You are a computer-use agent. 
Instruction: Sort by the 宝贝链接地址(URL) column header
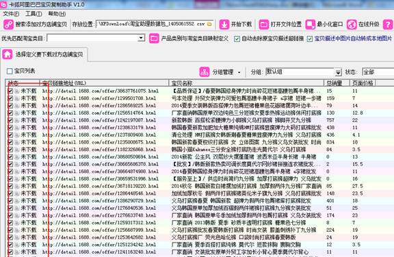click(104, 83)
